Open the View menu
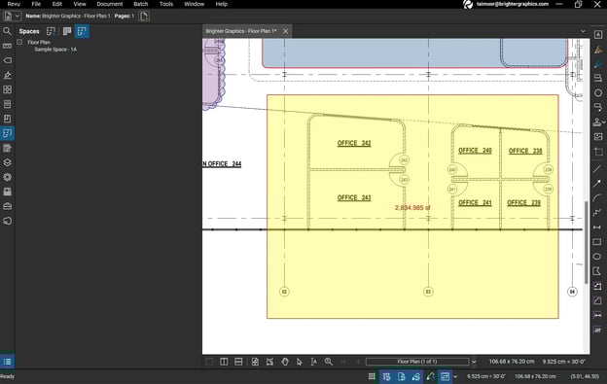Viewport: 607px width, 384px height. click(80, 4)
